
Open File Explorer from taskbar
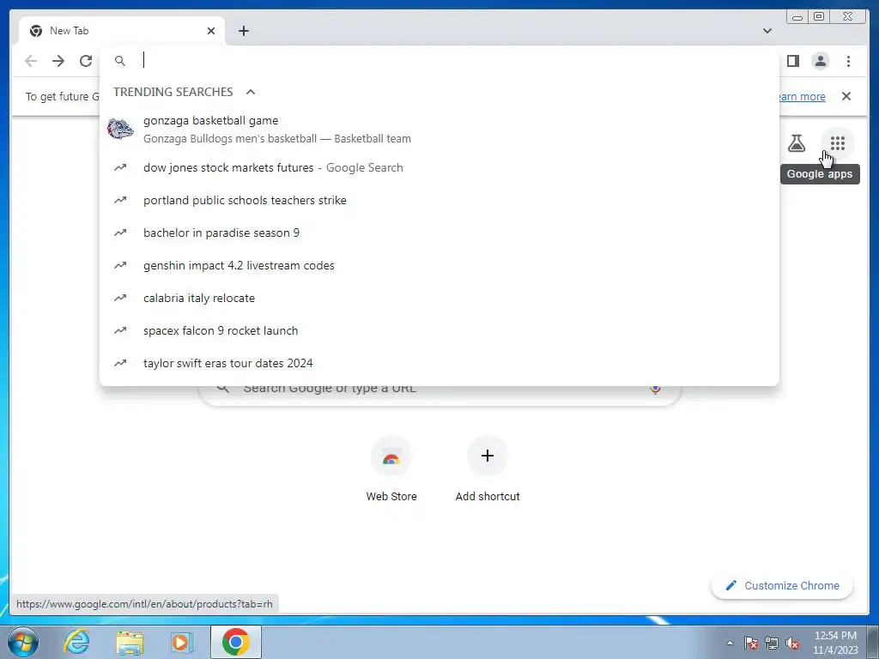click(x=130, y=642)
